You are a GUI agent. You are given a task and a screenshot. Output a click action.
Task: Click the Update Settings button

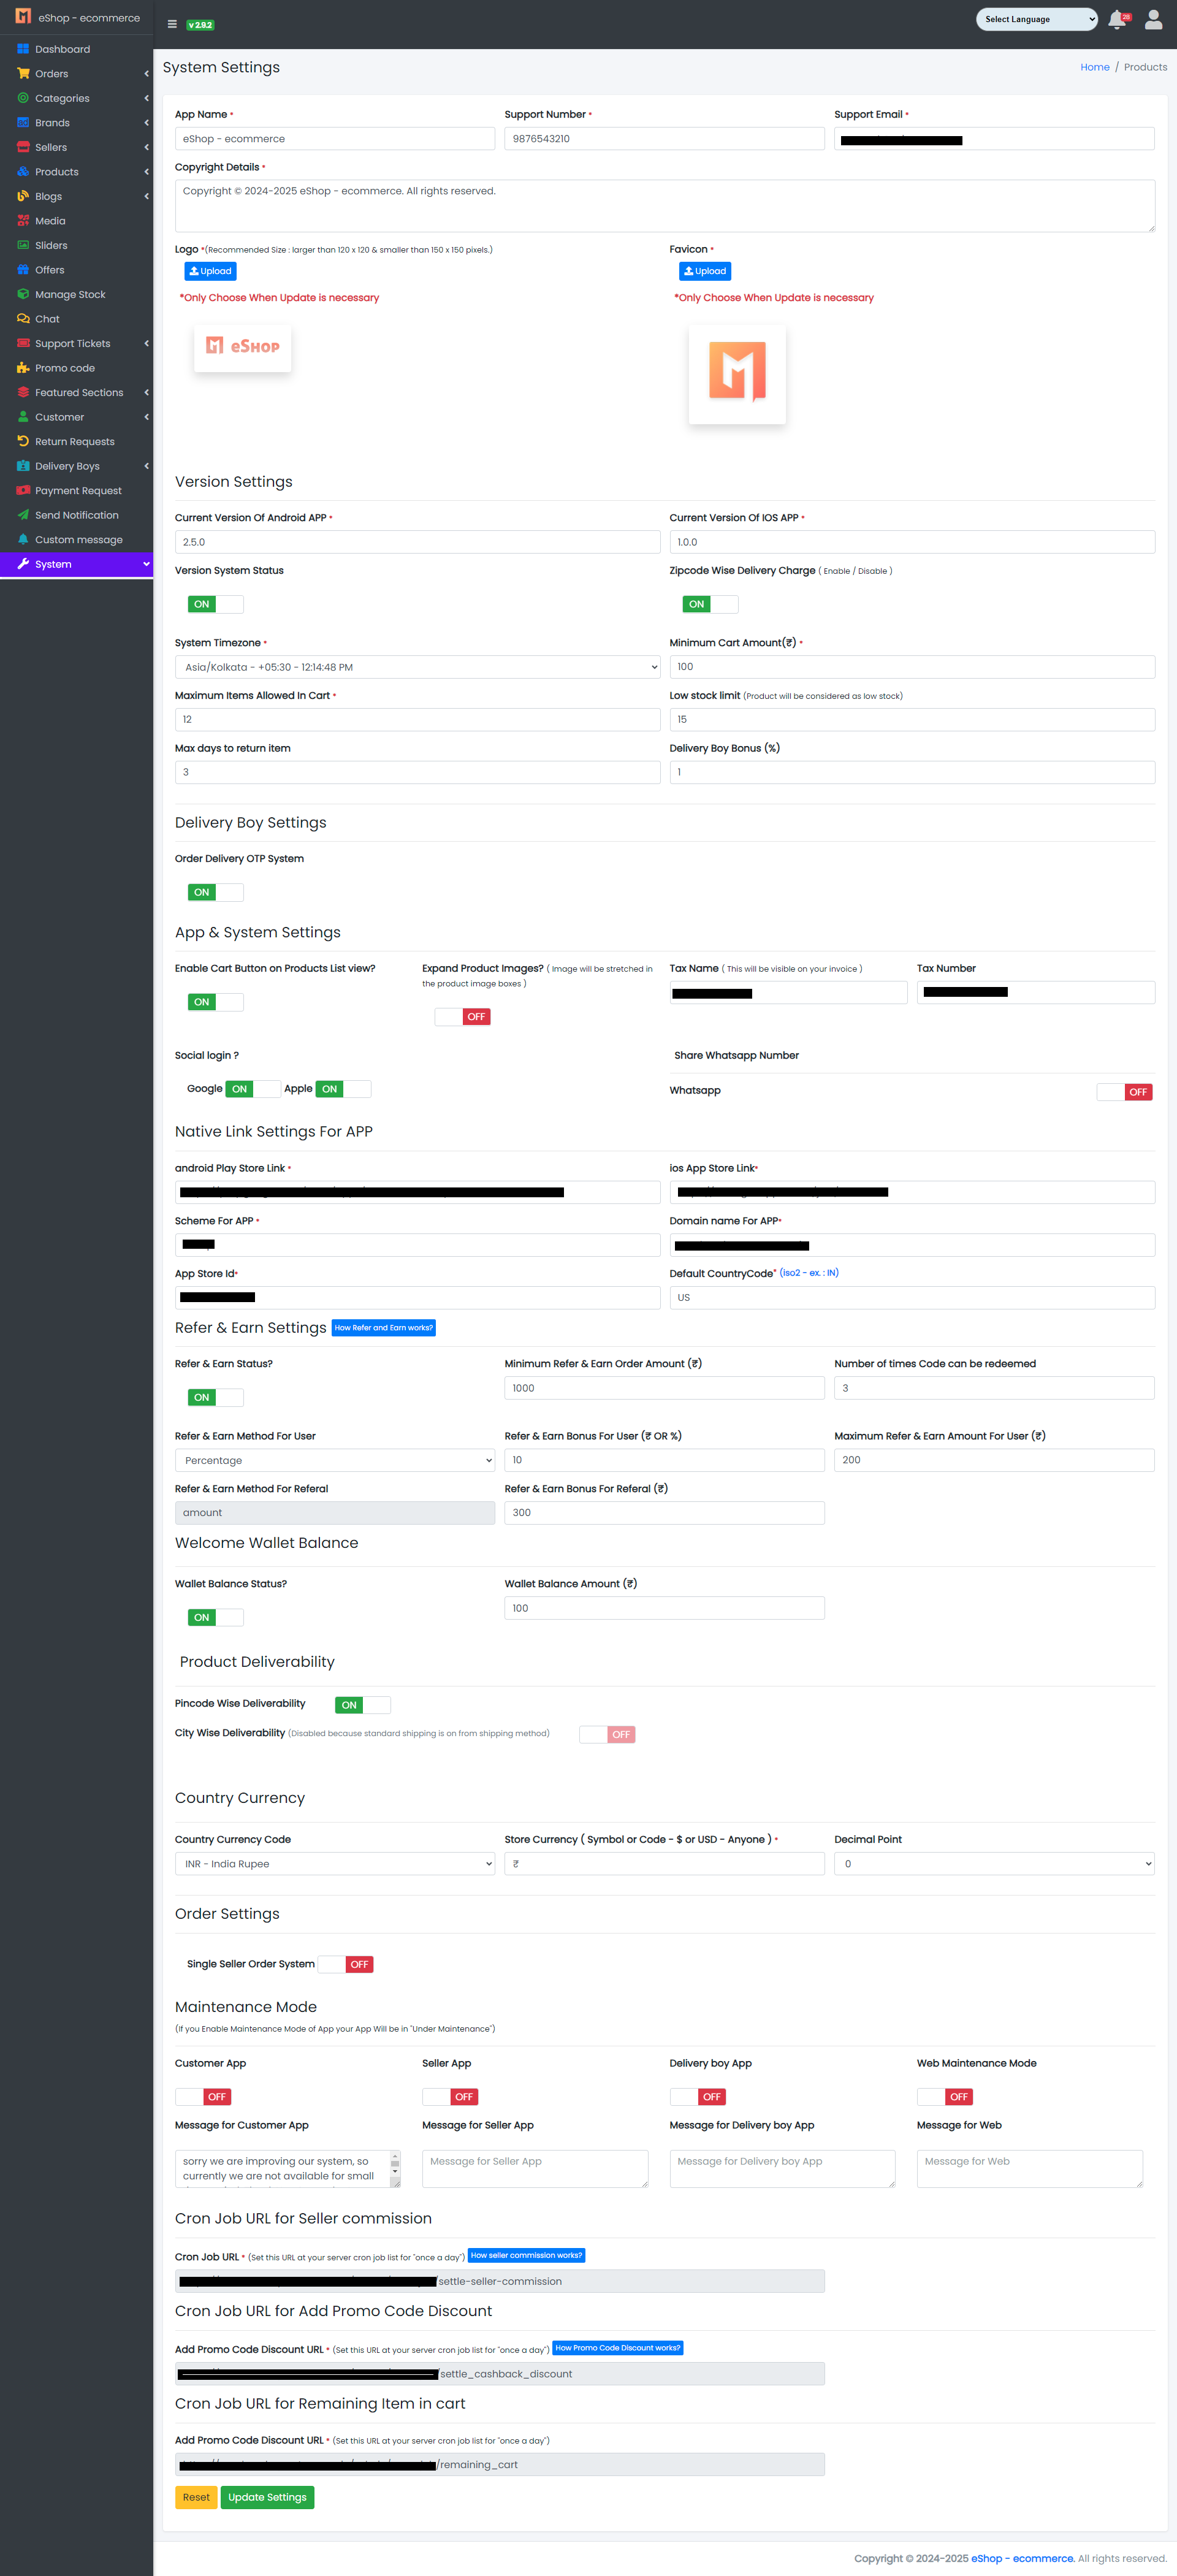tap(267, 2497)
